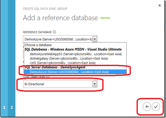Open the Reference Database dropdown arrow
The image size is (166, 118).
pyautogui.click(x=95, y=39)
